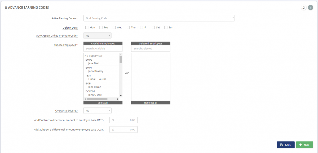Click the Auto Assign Linked Premium Code? label
The height and width of the screenshot is (153, 318).
57,35
